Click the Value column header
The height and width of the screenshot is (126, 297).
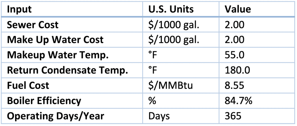click(x=238, y=9)
